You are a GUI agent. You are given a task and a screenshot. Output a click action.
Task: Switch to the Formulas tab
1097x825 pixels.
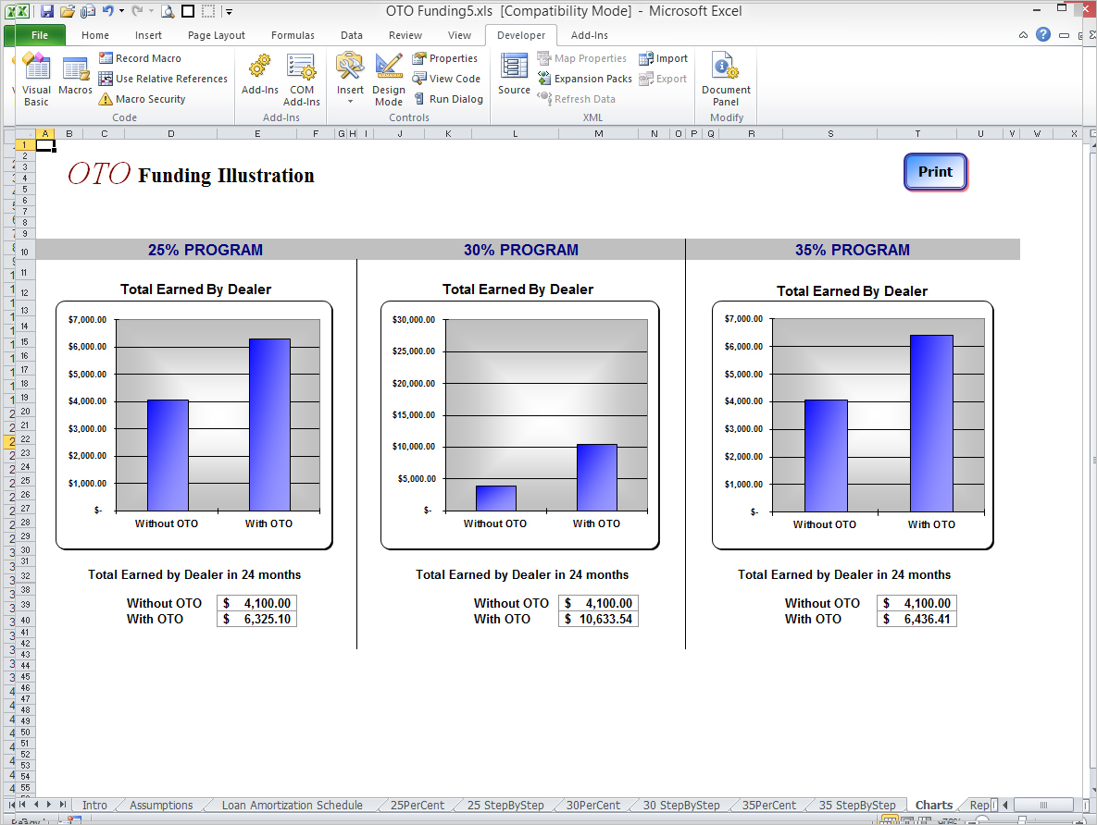point(293,35)
